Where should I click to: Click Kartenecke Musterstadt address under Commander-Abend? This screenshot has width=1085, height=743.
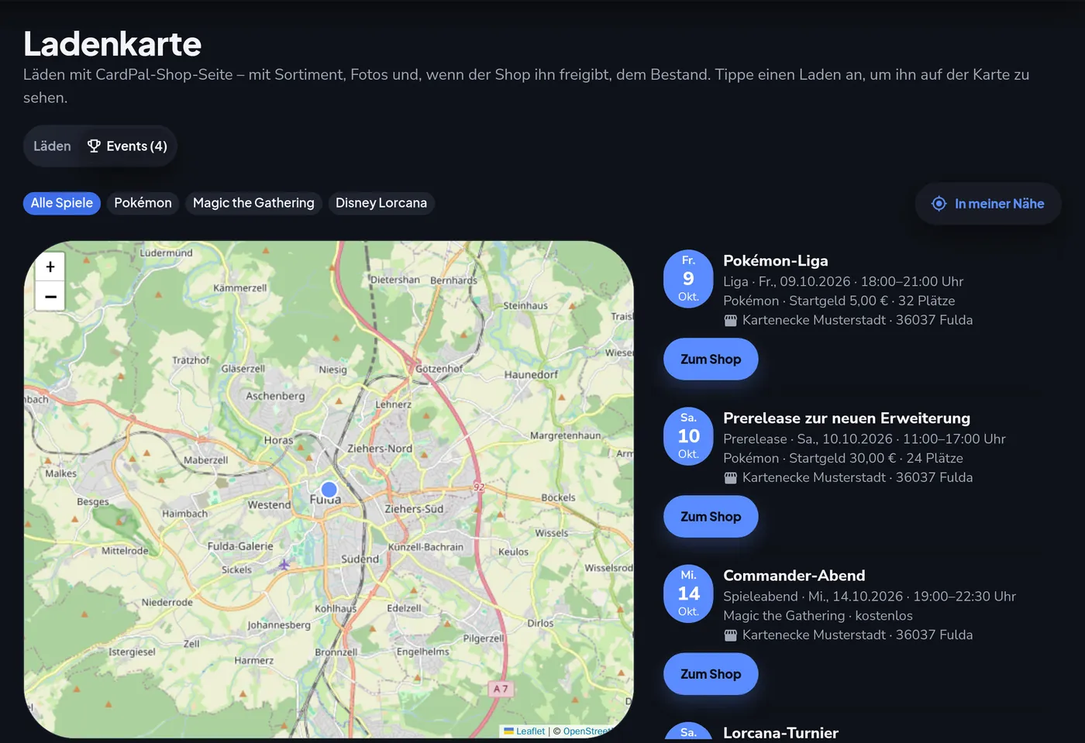(x=857, y=635)
